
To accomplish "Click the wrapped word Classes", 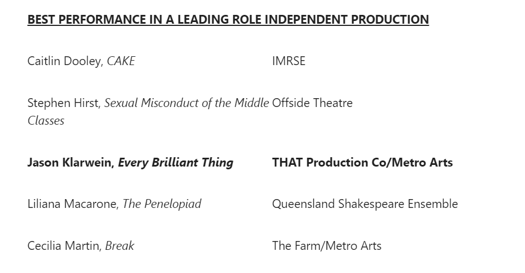I will 46,121.
